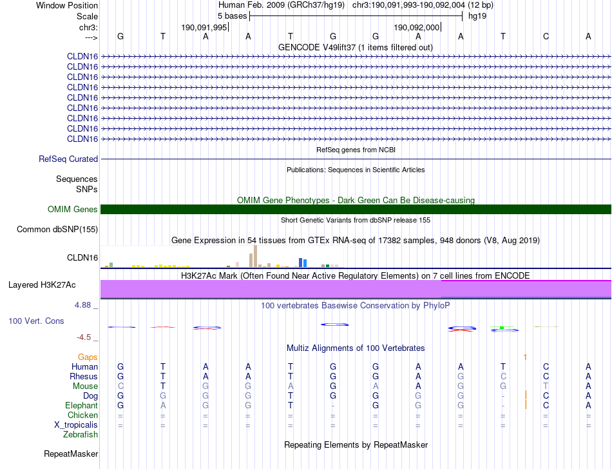Screen dimensions: 612x469
Task: Open Short Genetic Variants from dbSNP title
Action: click(356, 220)
